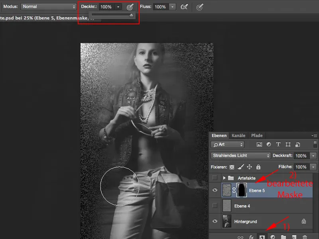Select Ebene 5 black layer mask thumbnail
Image resolution: width=319 pixels, height=239 pixels.
click(242, 190)
